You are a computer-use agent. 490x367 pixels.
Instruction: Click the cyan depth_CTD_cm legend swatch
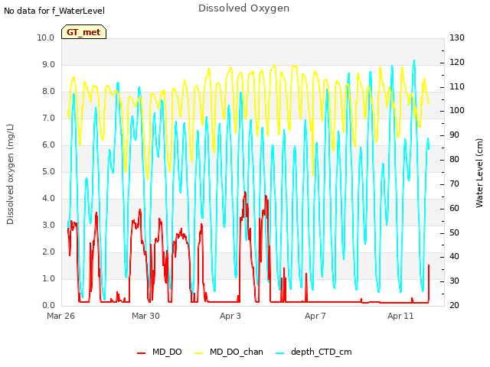point(280,353)
